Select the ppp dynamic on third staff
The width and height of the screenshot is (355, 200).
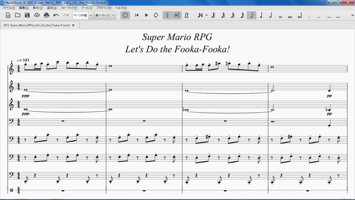(26, 114)
